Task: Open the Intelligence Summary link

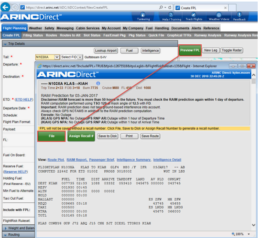Action: [x=134, y=160]
